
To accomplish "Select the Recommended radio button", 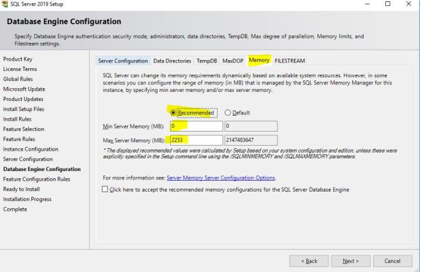I will pos(172,113).
